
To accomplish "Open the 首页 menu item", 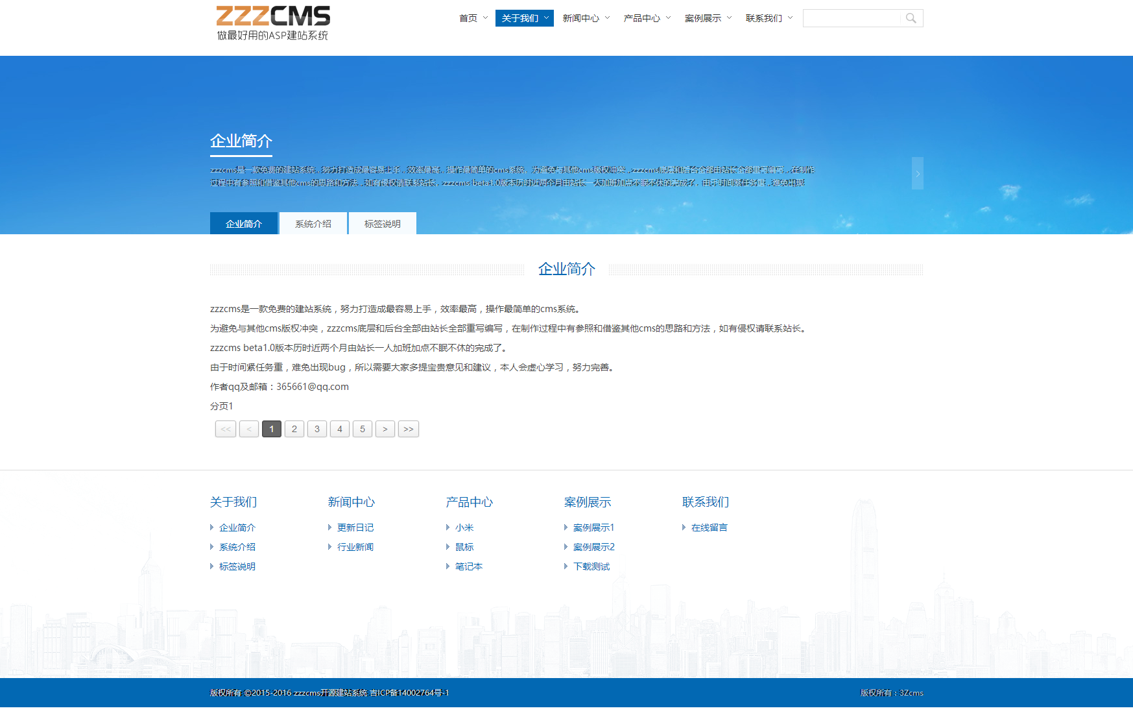I will (468, 18).
